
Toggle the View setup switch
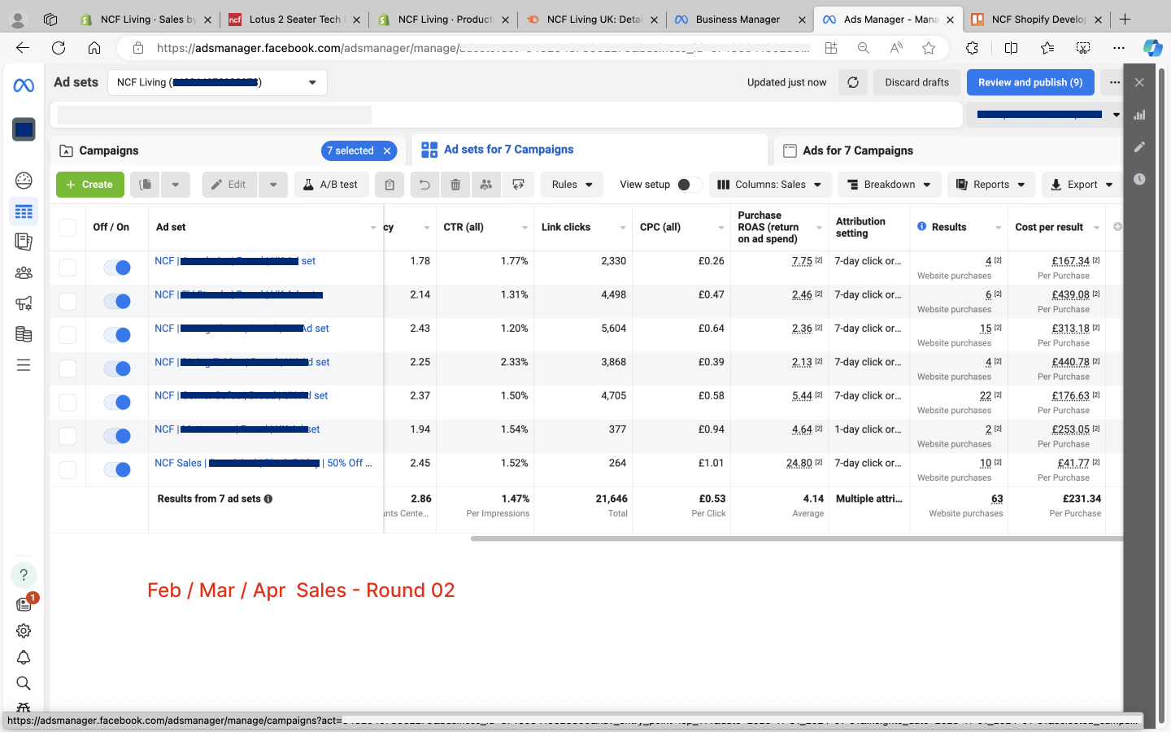pyautogui.click(x=688, y=185)
